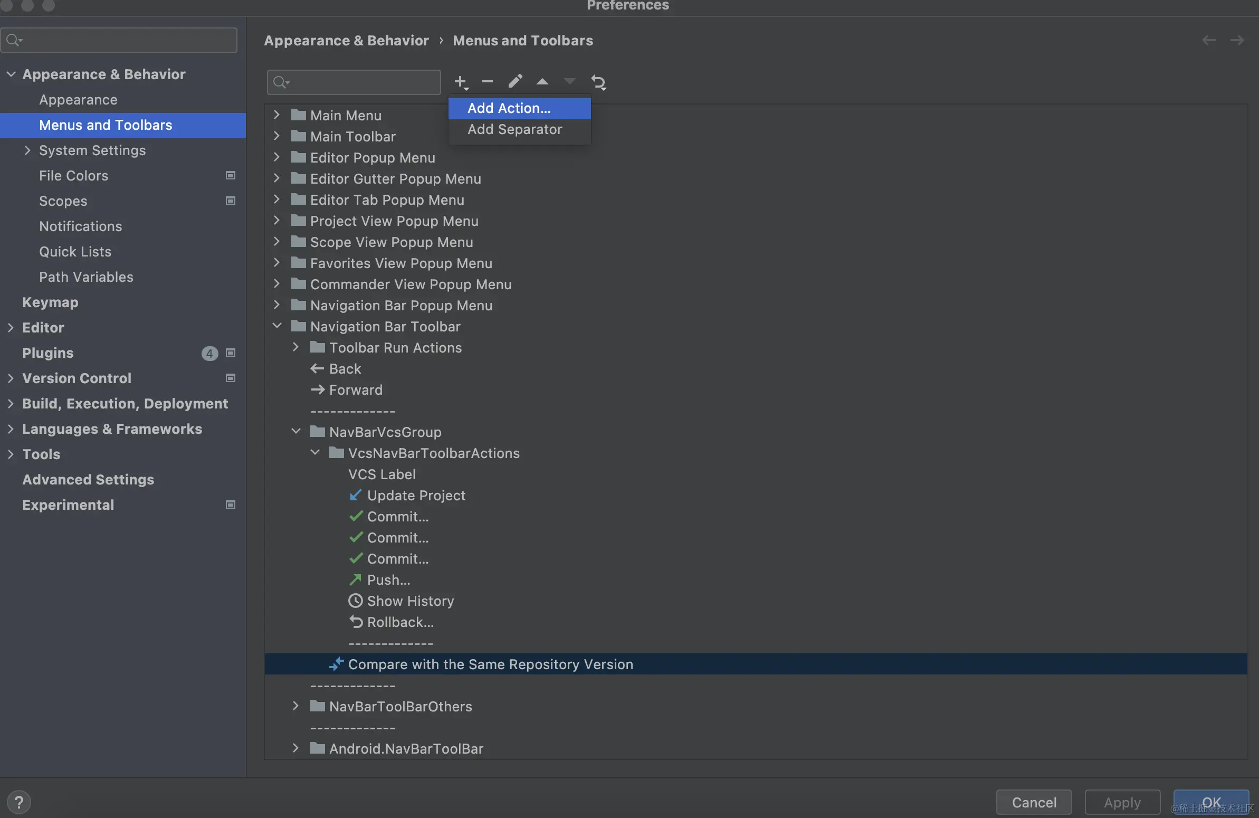Open the Keymap settings page
The width and height of the screenshot is (1259, 818).
pos(50,302)
